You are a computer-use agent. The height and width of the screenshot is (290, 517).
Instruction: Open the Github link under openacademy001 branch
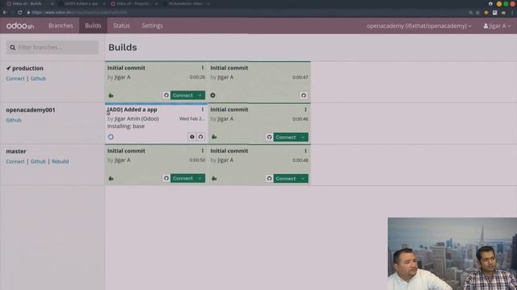14,120
